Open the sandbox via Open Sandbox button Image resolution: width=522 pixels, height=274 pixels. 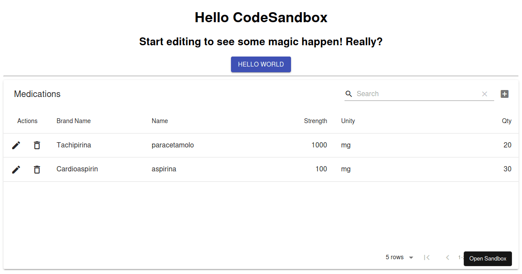point(488,258)
